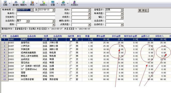The image size is (171, 93).
Task: Select row number 5 header
Action: point(5,53)
